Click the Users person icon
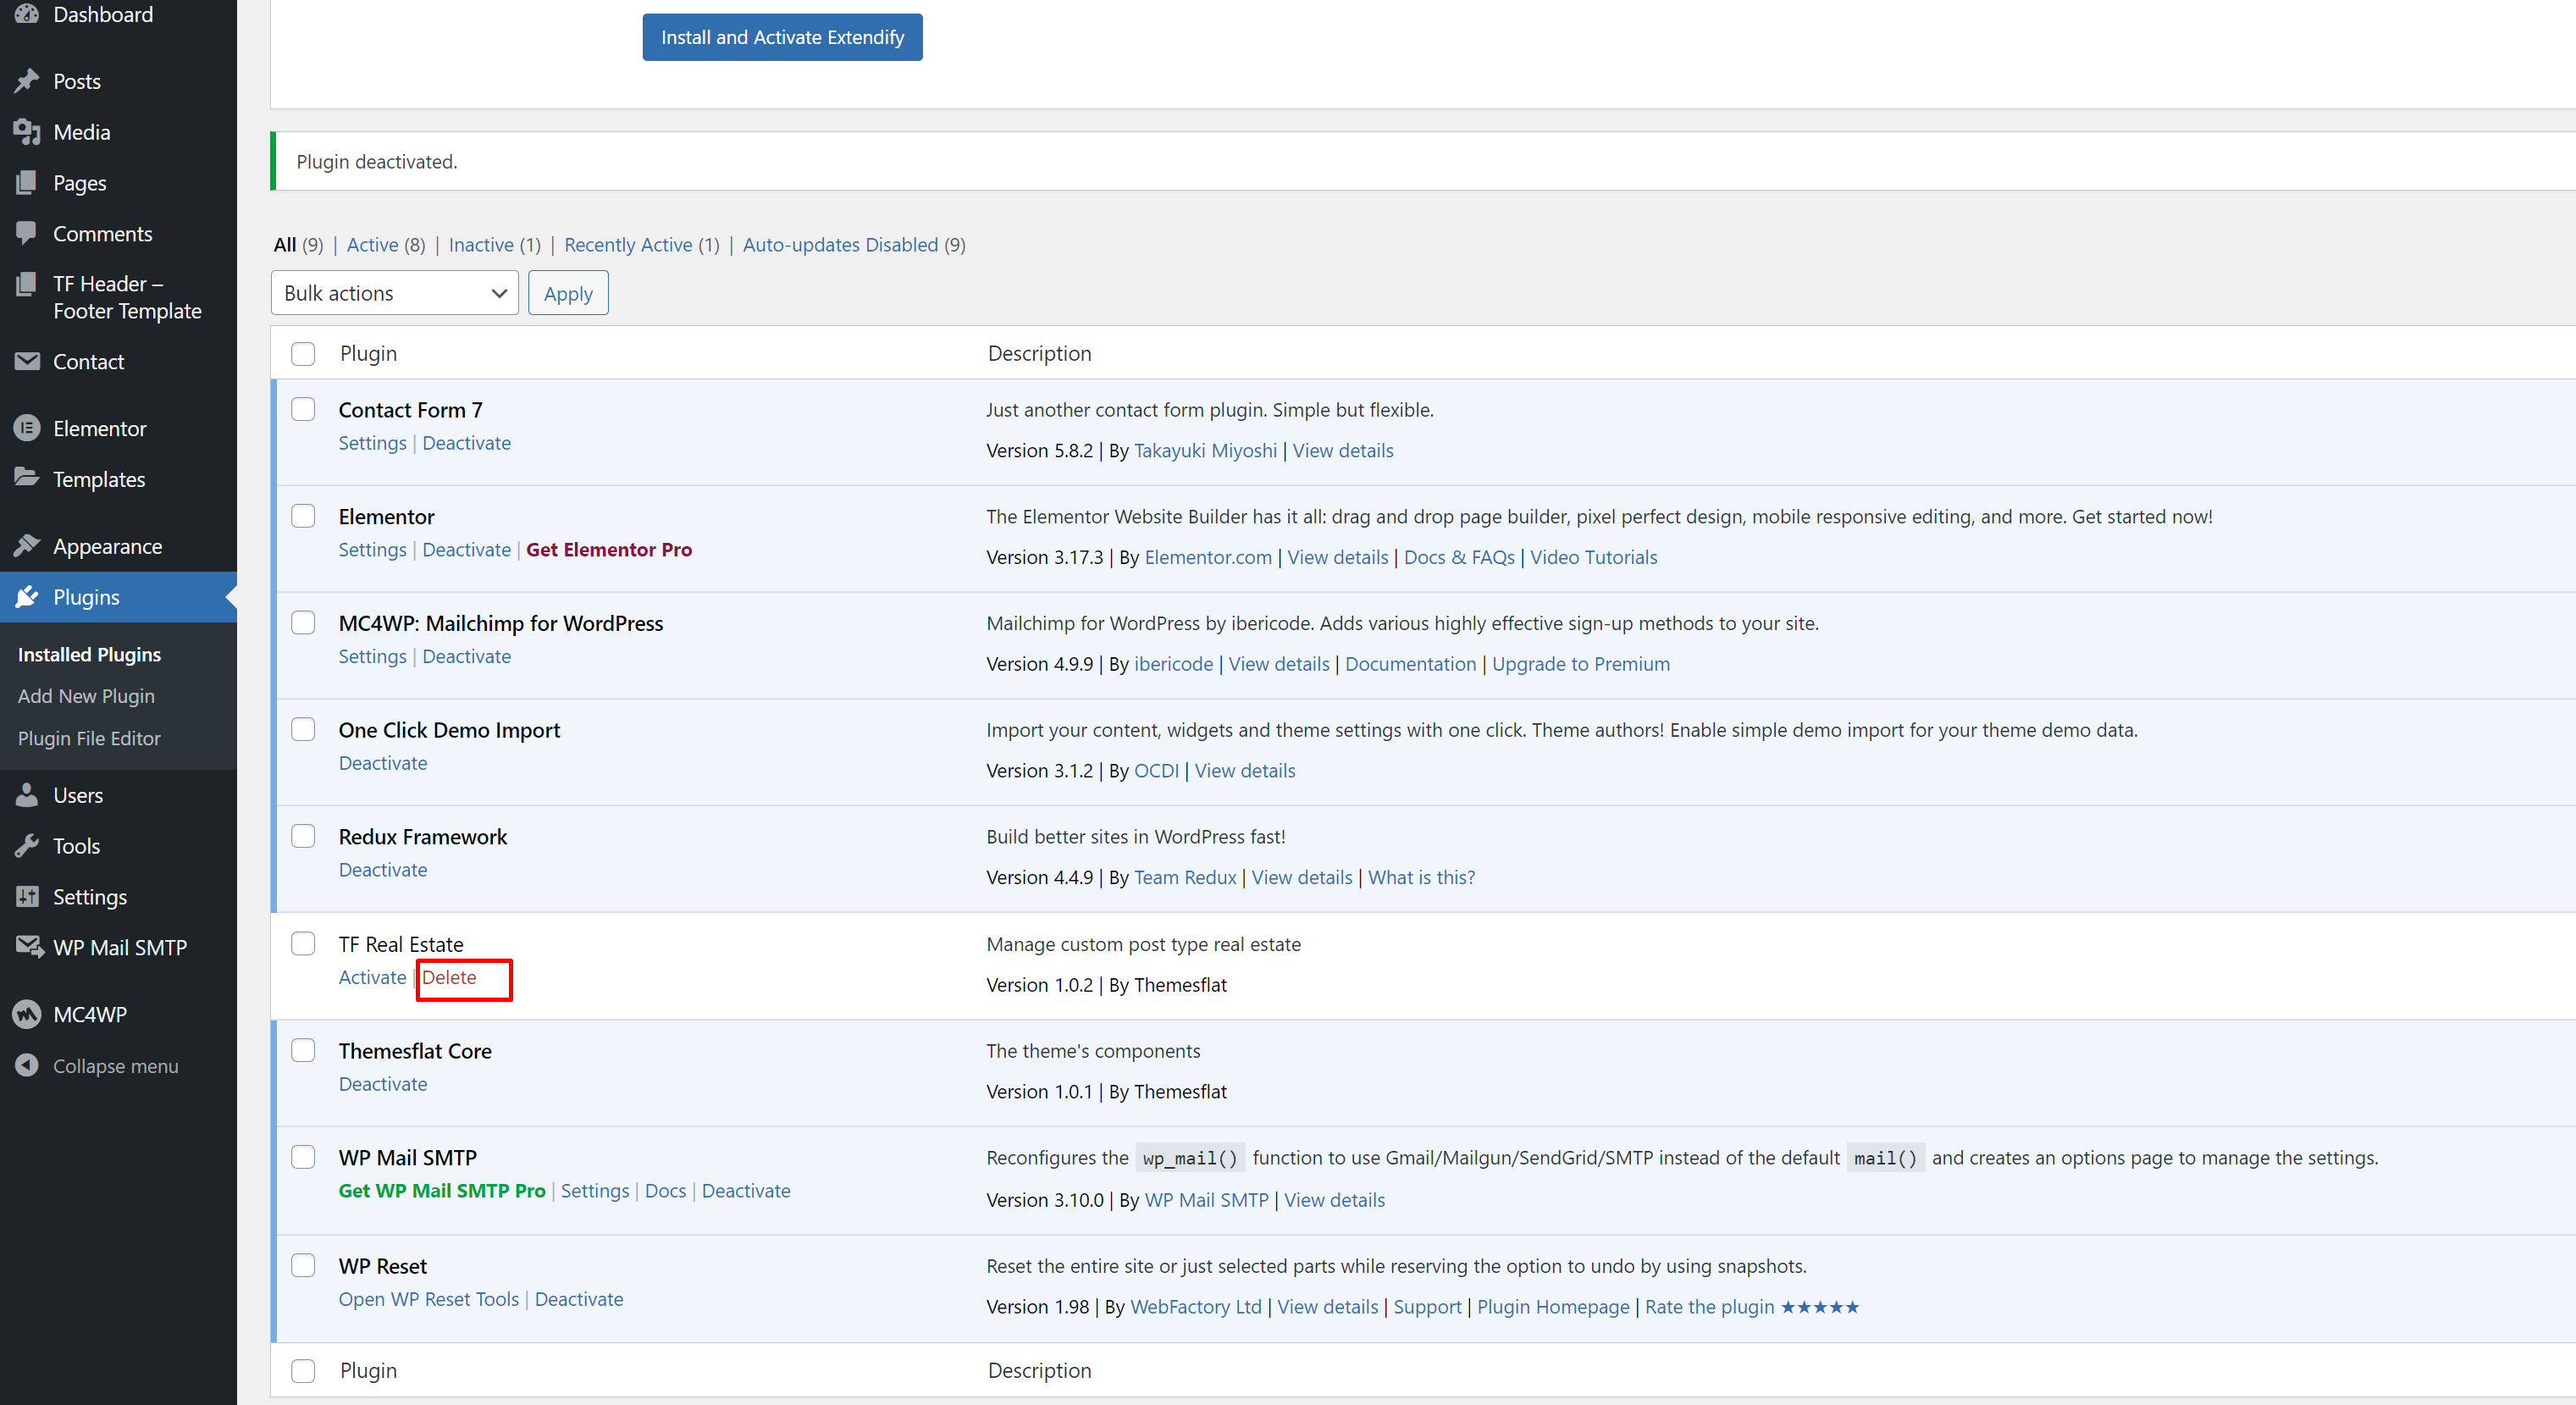 pyautogui.click(x=27, y=795)
